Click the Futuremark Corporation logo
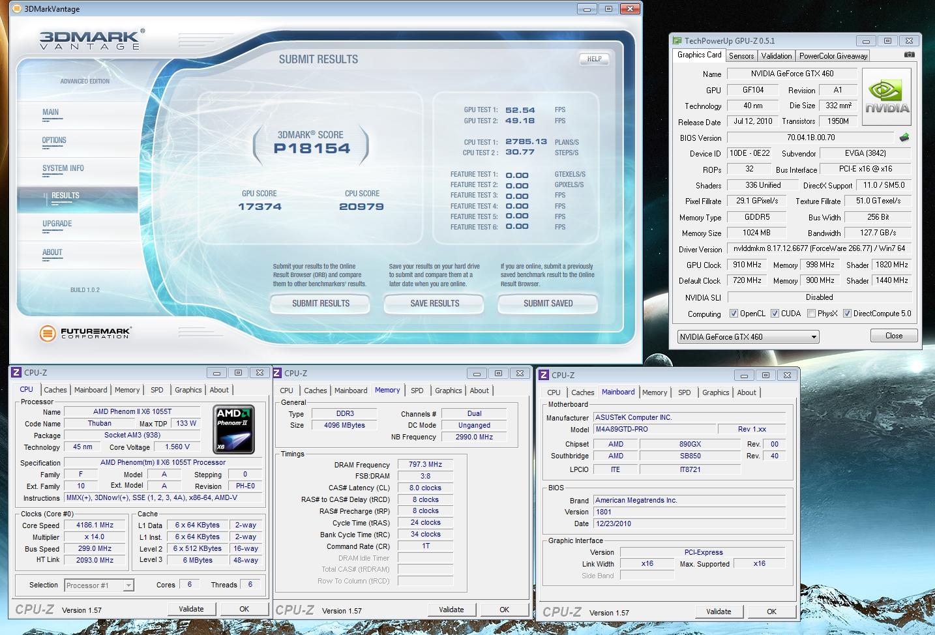This screenshot has height=635, width=935. tap(85, 333)
